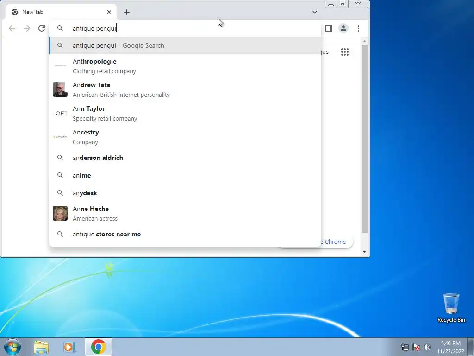Click the scrollbar down arrow
This screenshot has height=356, width=474.
click(365, 252)
